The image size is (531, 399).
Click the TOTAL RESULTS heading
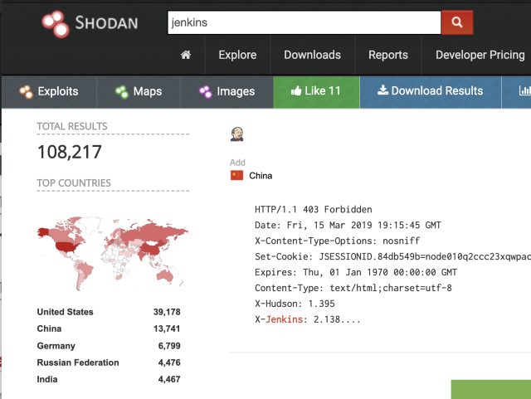pos(72,126)
